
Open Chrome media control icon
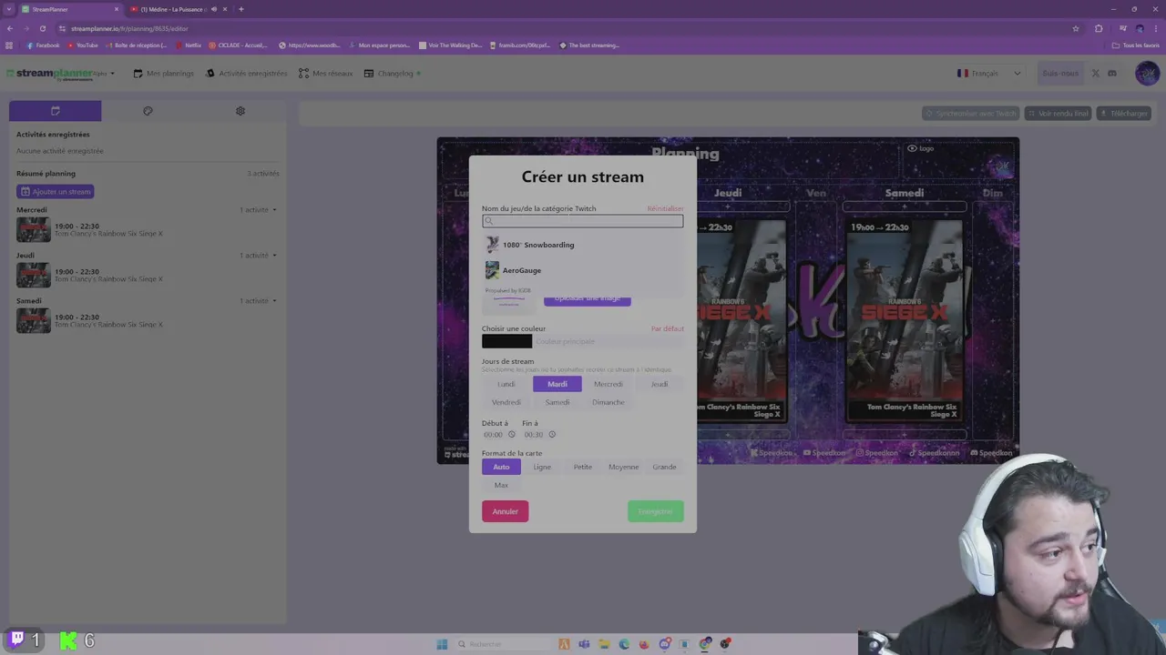click(x=1122, y=28)
